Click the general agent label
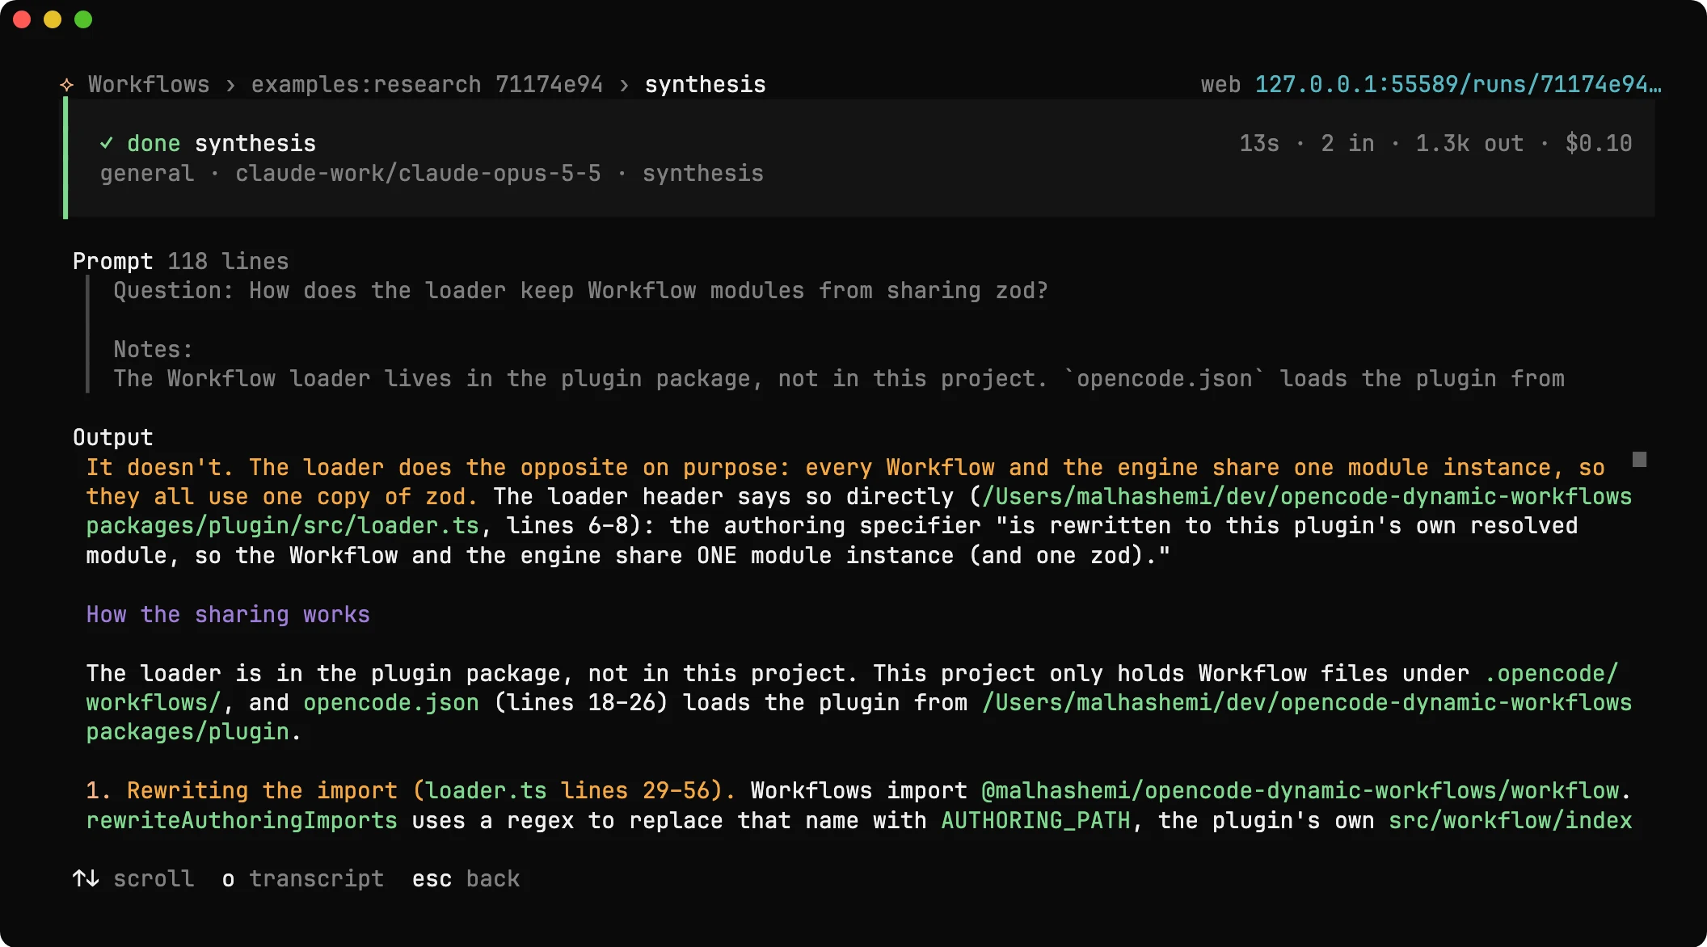The image size is (1707, 947). click(147, 174)
